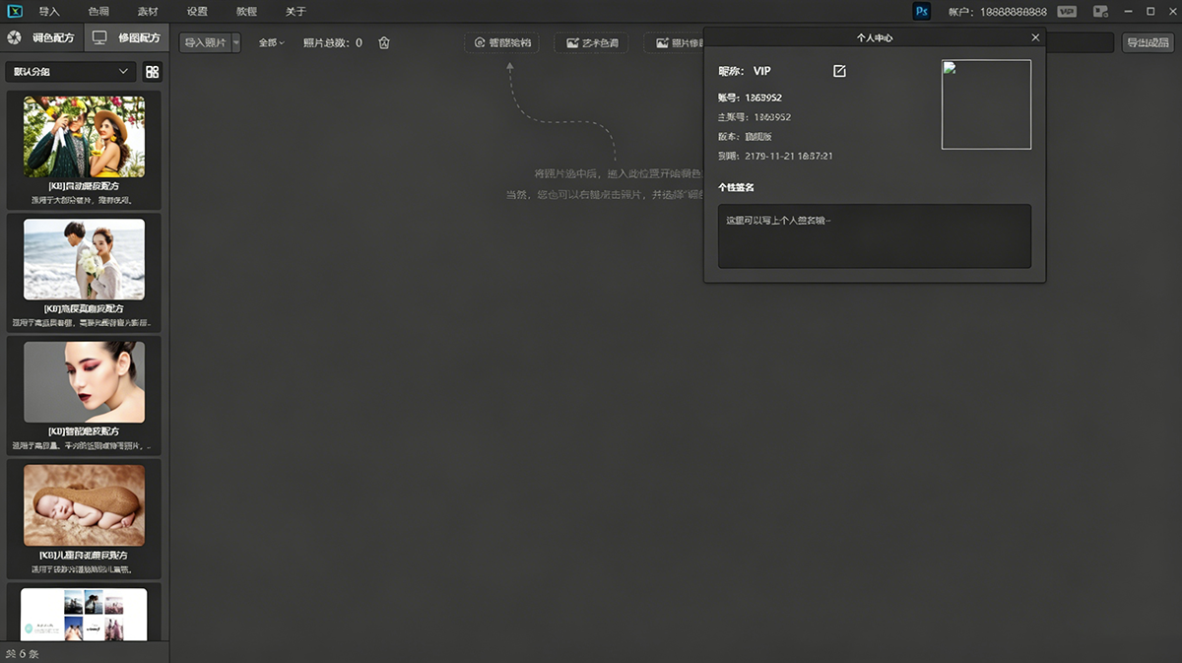
Task: Click the 艺术色调 button
Action: click(593, 43)
